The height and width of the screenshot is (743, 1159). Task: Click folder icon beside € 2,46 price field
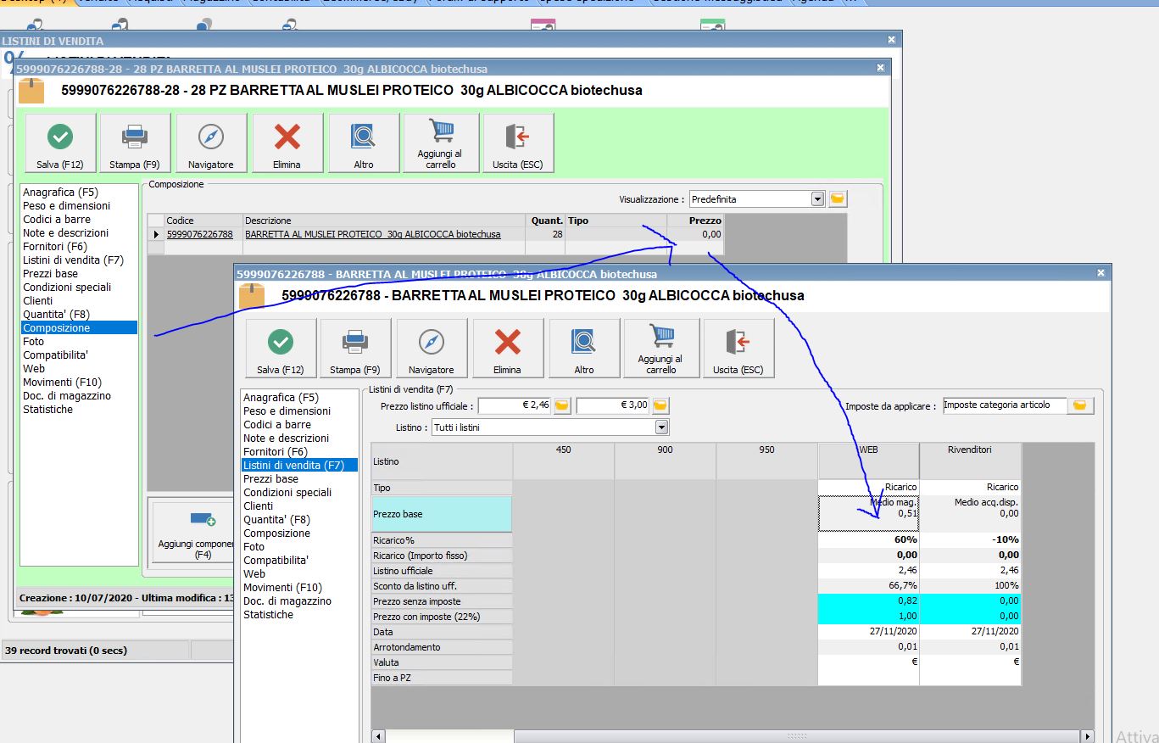coord(561,406)
